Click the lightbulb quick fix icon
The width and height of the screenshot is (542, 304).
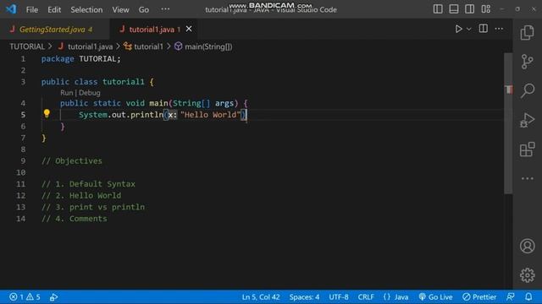click(x=47, y=113)
